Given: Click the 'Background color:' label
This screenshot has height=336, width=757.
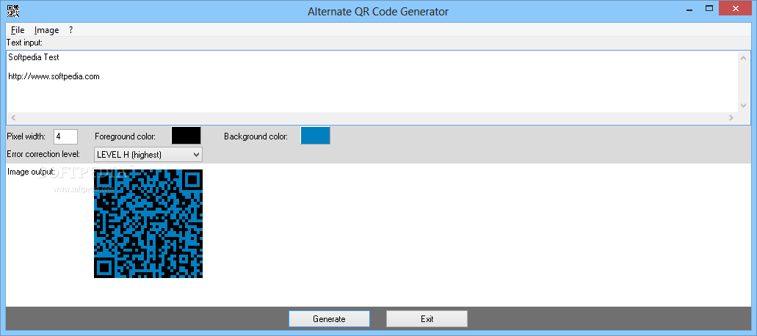Looking at the screenshot, I should (x=256, y=136).
